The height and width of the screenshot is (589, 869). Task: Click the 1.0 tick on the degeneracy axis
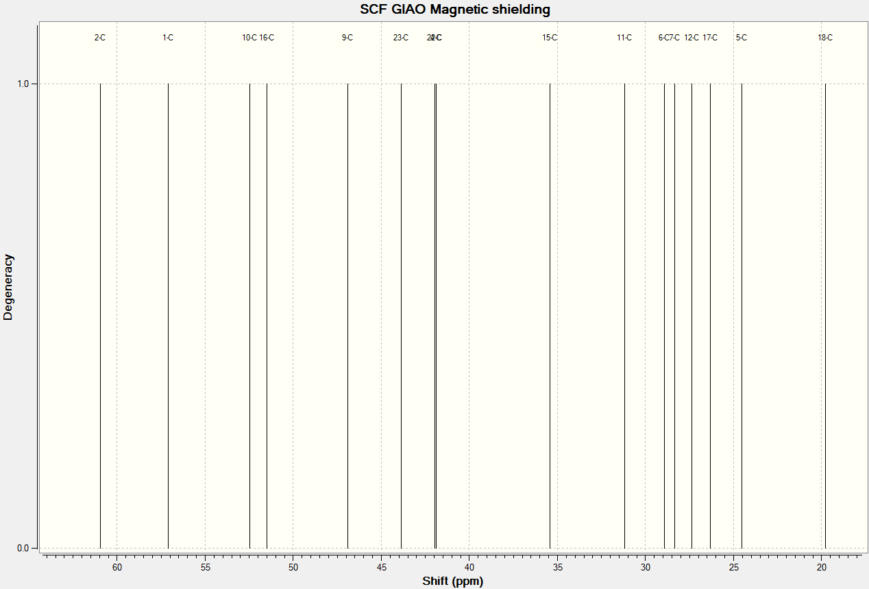pyautogui.click(x=22, y=84)
